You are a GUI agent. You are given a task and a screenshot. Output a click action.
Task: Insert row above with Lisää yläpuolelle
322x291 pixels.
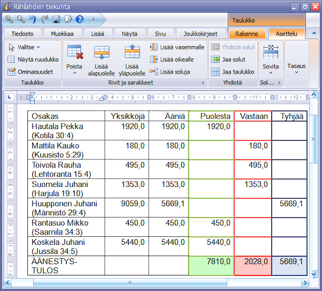click(131, 59)
